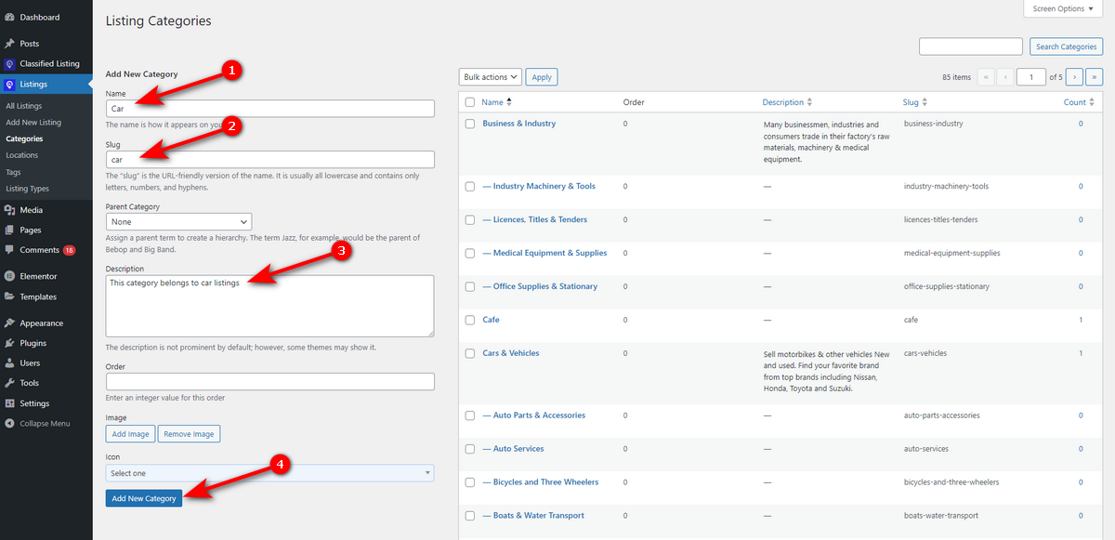The width and height of the screenshot is (1115, 540).
Task: Click the empty Order input field
Action: point(269,382)
